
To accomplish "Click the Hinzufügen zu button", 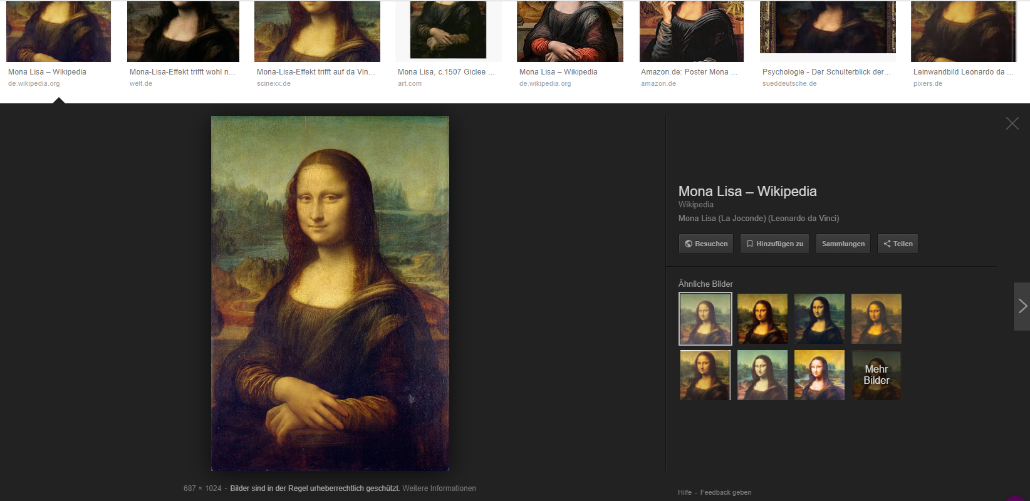I will [x=774, y=244].
